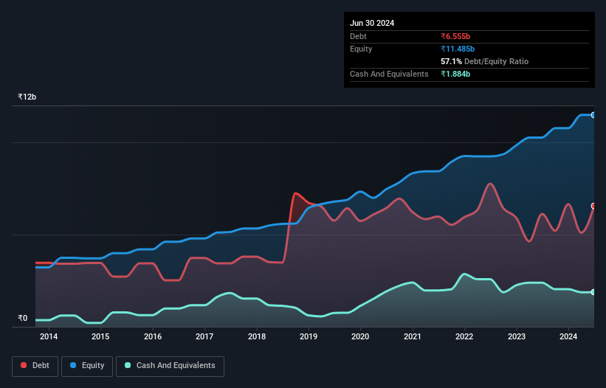606x388 pixels.
Task: Toggle Cash And Equivalents legend button
Action: 170,366
